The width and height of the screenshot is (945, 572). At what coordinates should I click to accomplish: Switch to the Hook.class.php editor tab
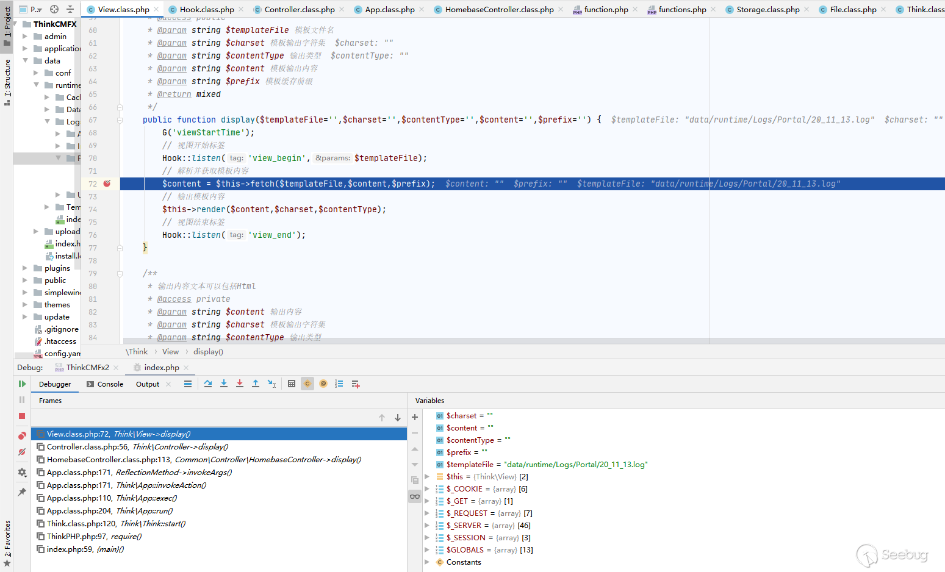click(x=206, y=9)
